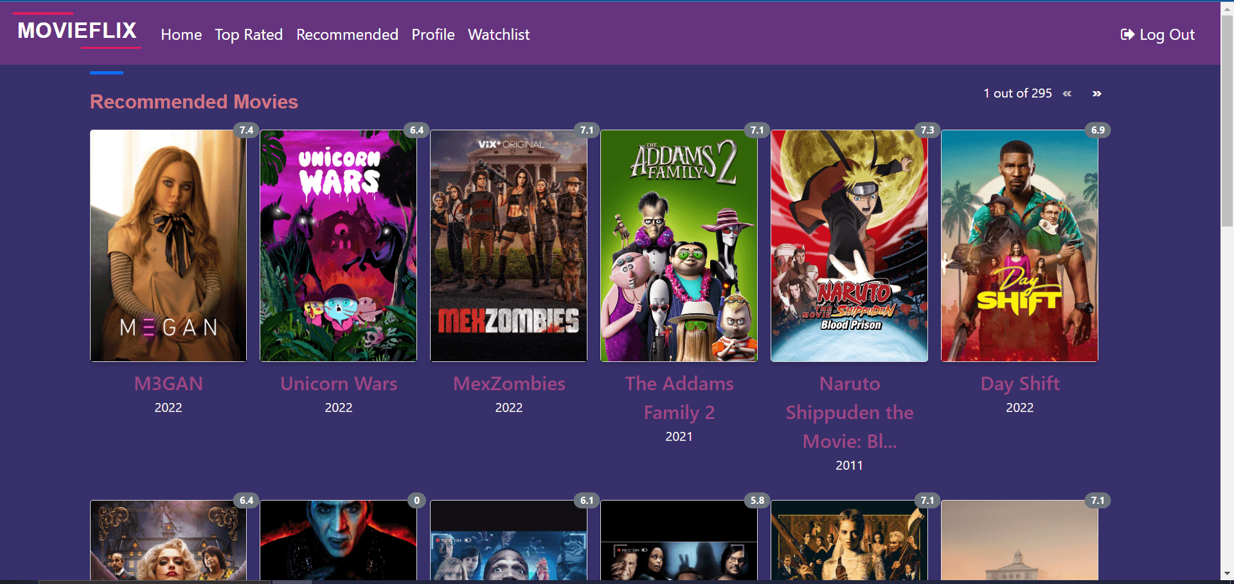Open the Day Shift poster
1234x584 pixels.
[1020, 246]
